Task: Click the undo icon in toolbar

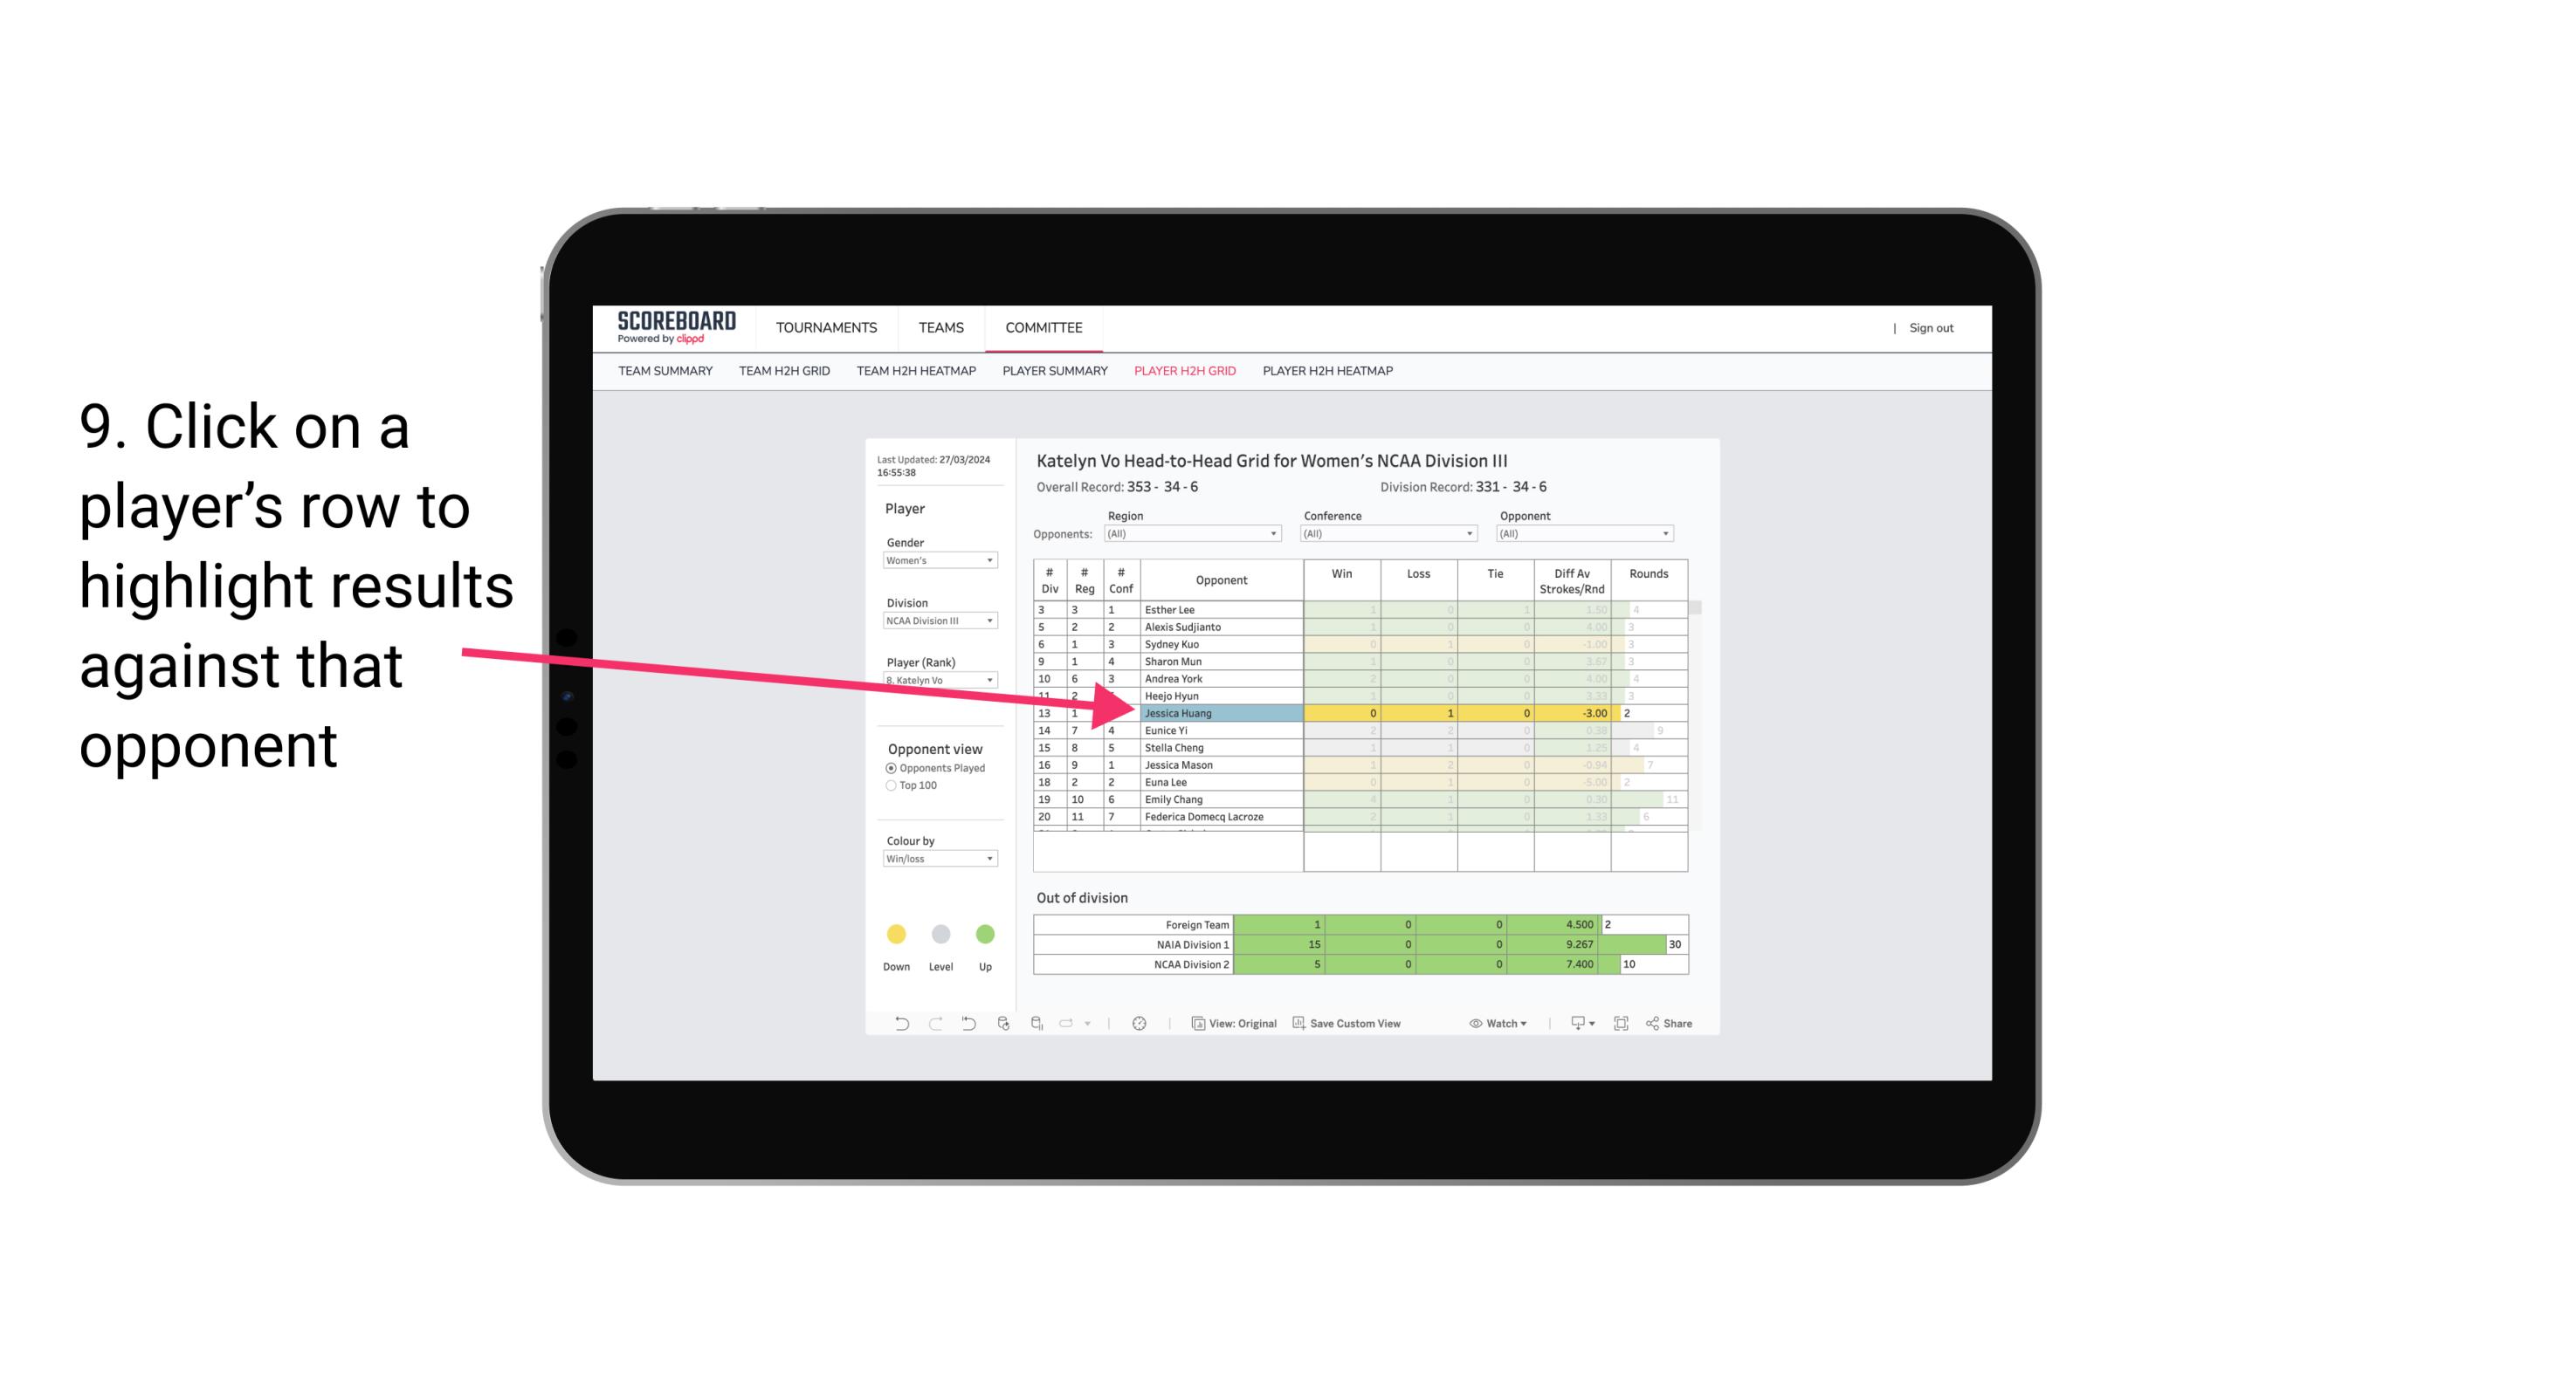Action: pos(896,1025)
